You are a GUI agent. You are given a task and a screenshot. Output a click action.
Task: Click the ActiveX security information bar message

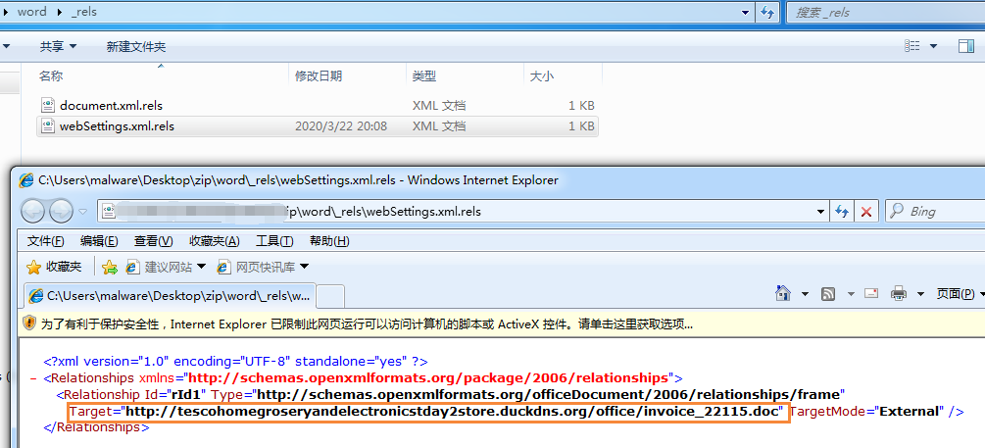[x=367, y=324]
